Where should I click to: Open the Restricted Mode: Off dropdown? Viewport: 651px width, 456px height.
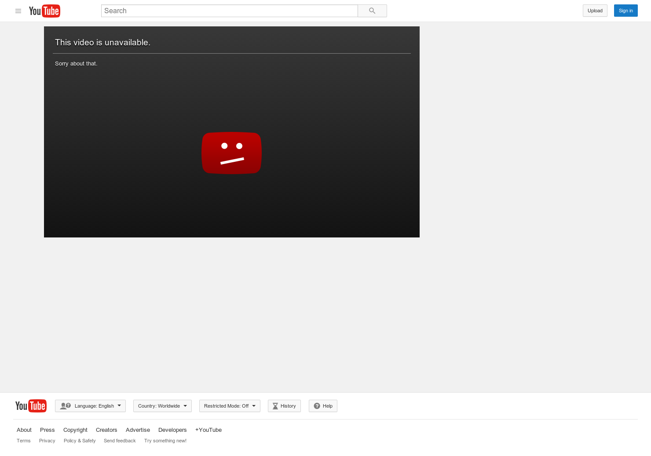point(230,406)
